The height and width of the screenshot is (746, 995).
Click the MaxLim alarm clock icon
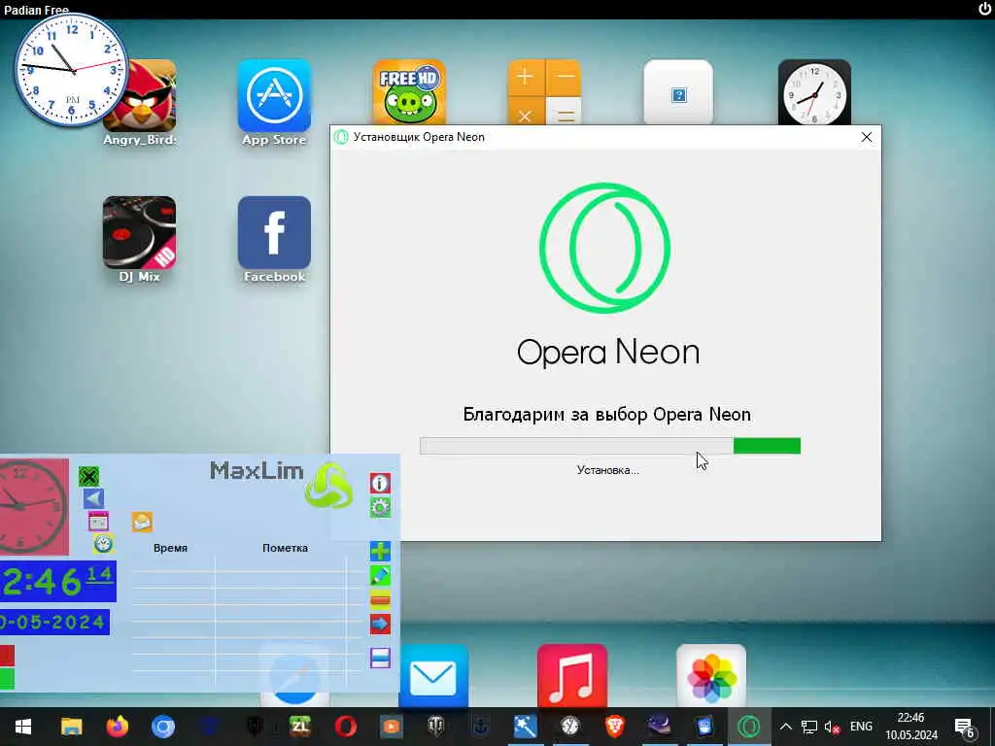coord(103,544)
